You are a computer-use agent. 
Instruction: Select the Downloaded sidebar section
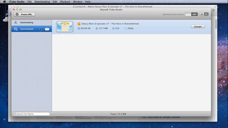point(32,29)
